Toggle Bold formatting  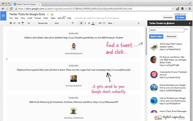click(x=81, y=23)
